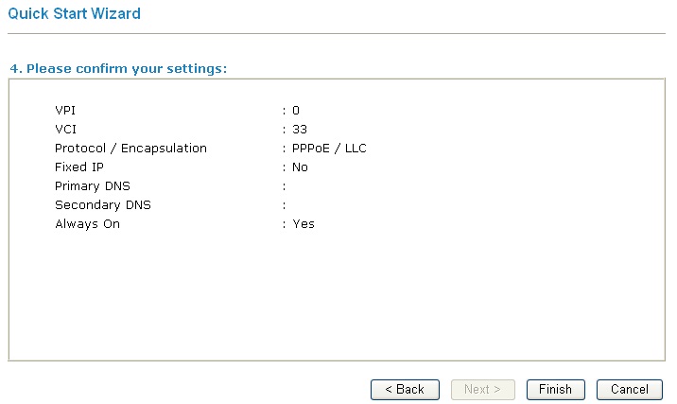This screenshot has height=404, width=677.
Task: Click the Primary DNS label
Action: pos(93,186)
